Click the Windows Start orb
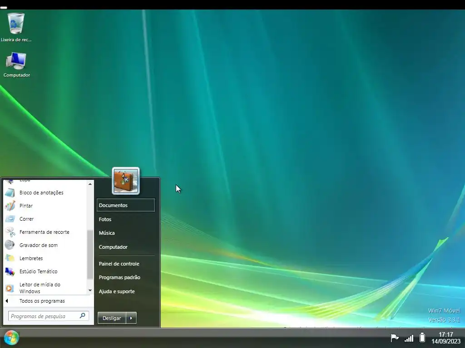 point(11,338)
